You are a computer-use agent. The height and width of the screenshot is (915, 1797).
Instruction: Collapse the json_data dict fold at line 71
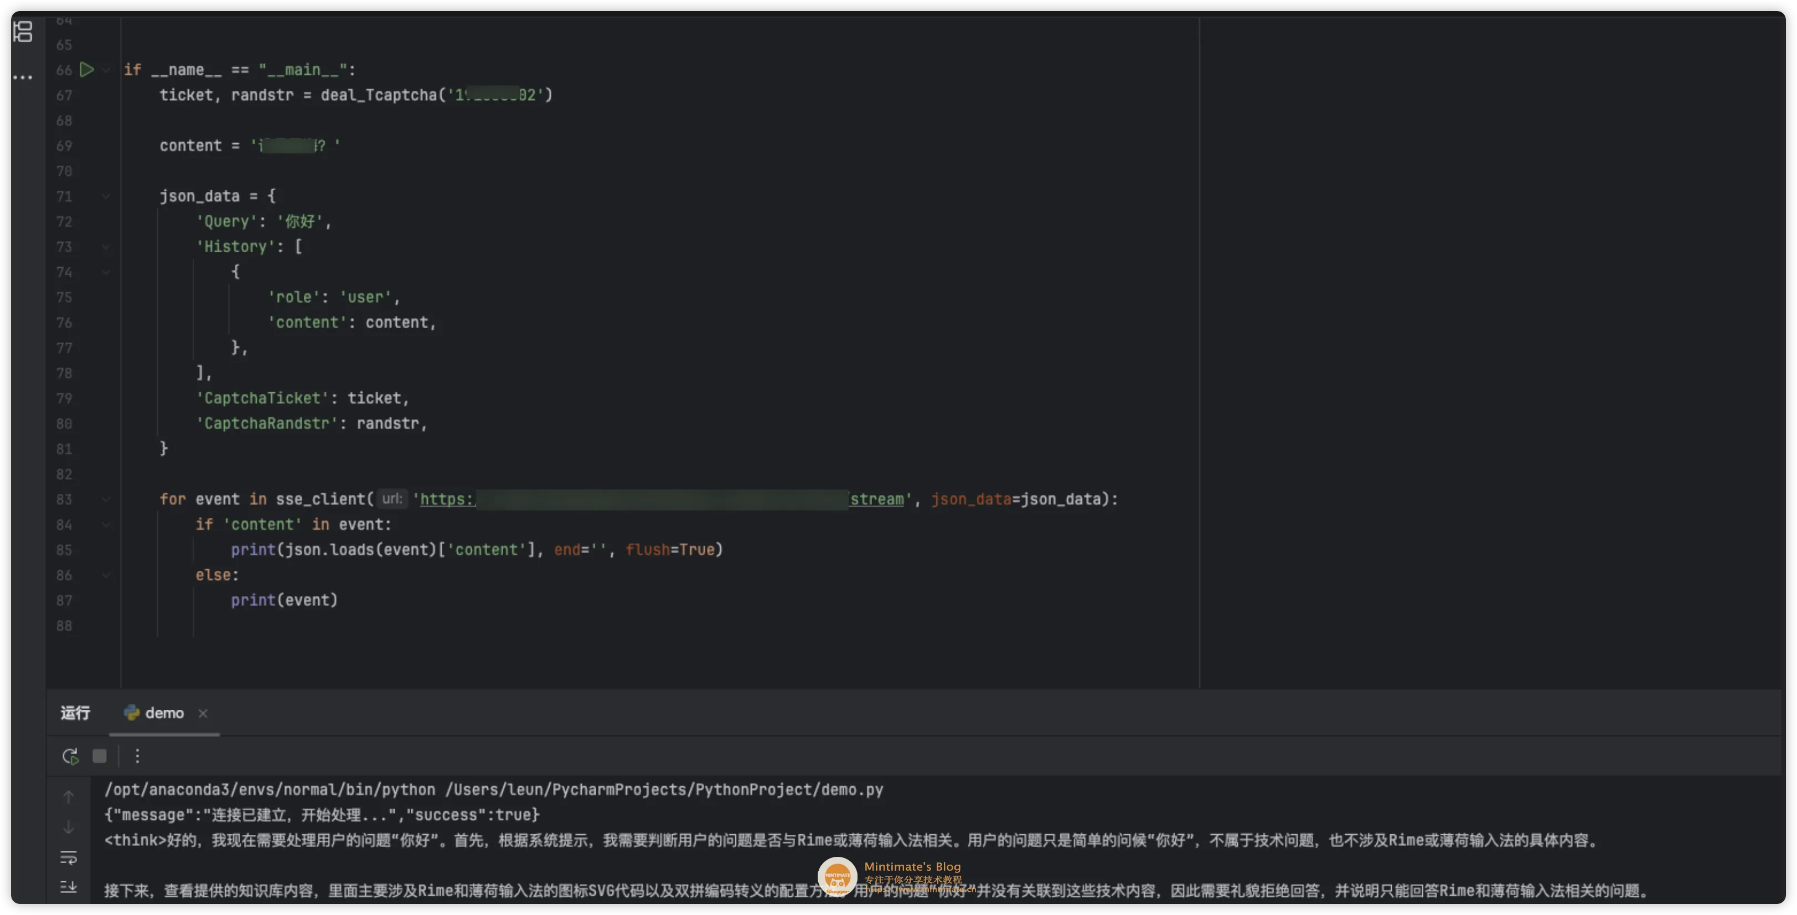(x=106, y=196)
